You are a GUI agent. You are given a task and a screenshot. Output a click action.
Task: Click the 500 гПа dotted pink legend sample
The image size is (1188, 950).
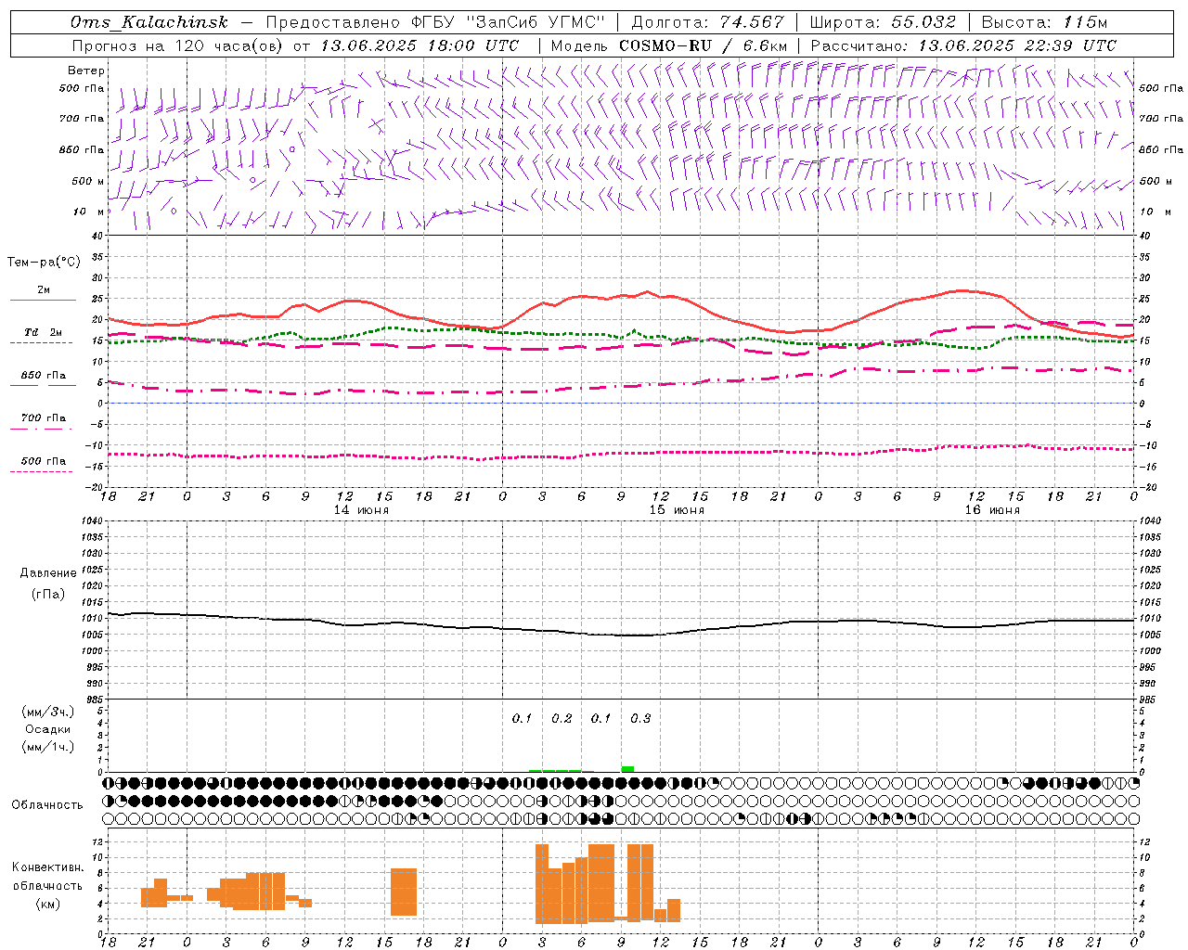point(41,471)
